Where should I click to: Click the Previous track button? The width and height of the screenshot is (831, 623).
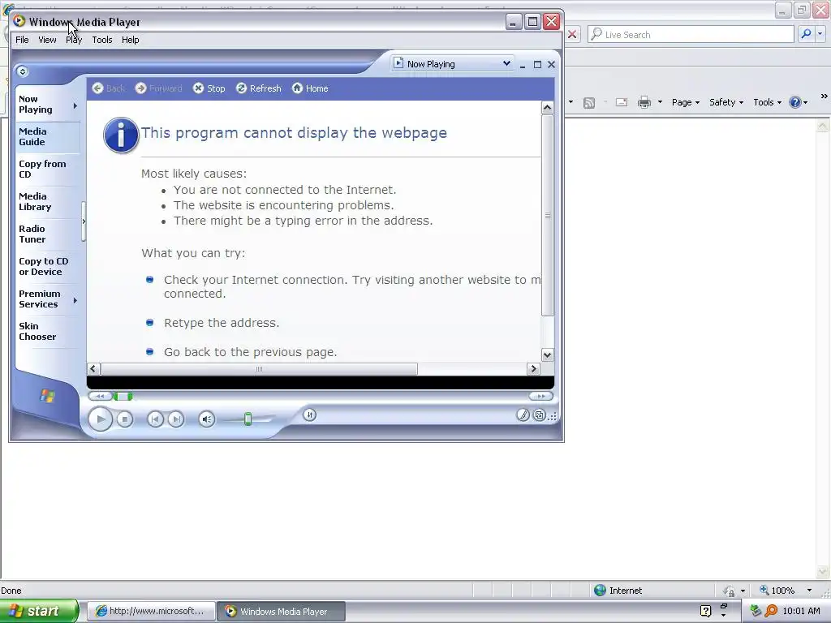coord(155,419)
